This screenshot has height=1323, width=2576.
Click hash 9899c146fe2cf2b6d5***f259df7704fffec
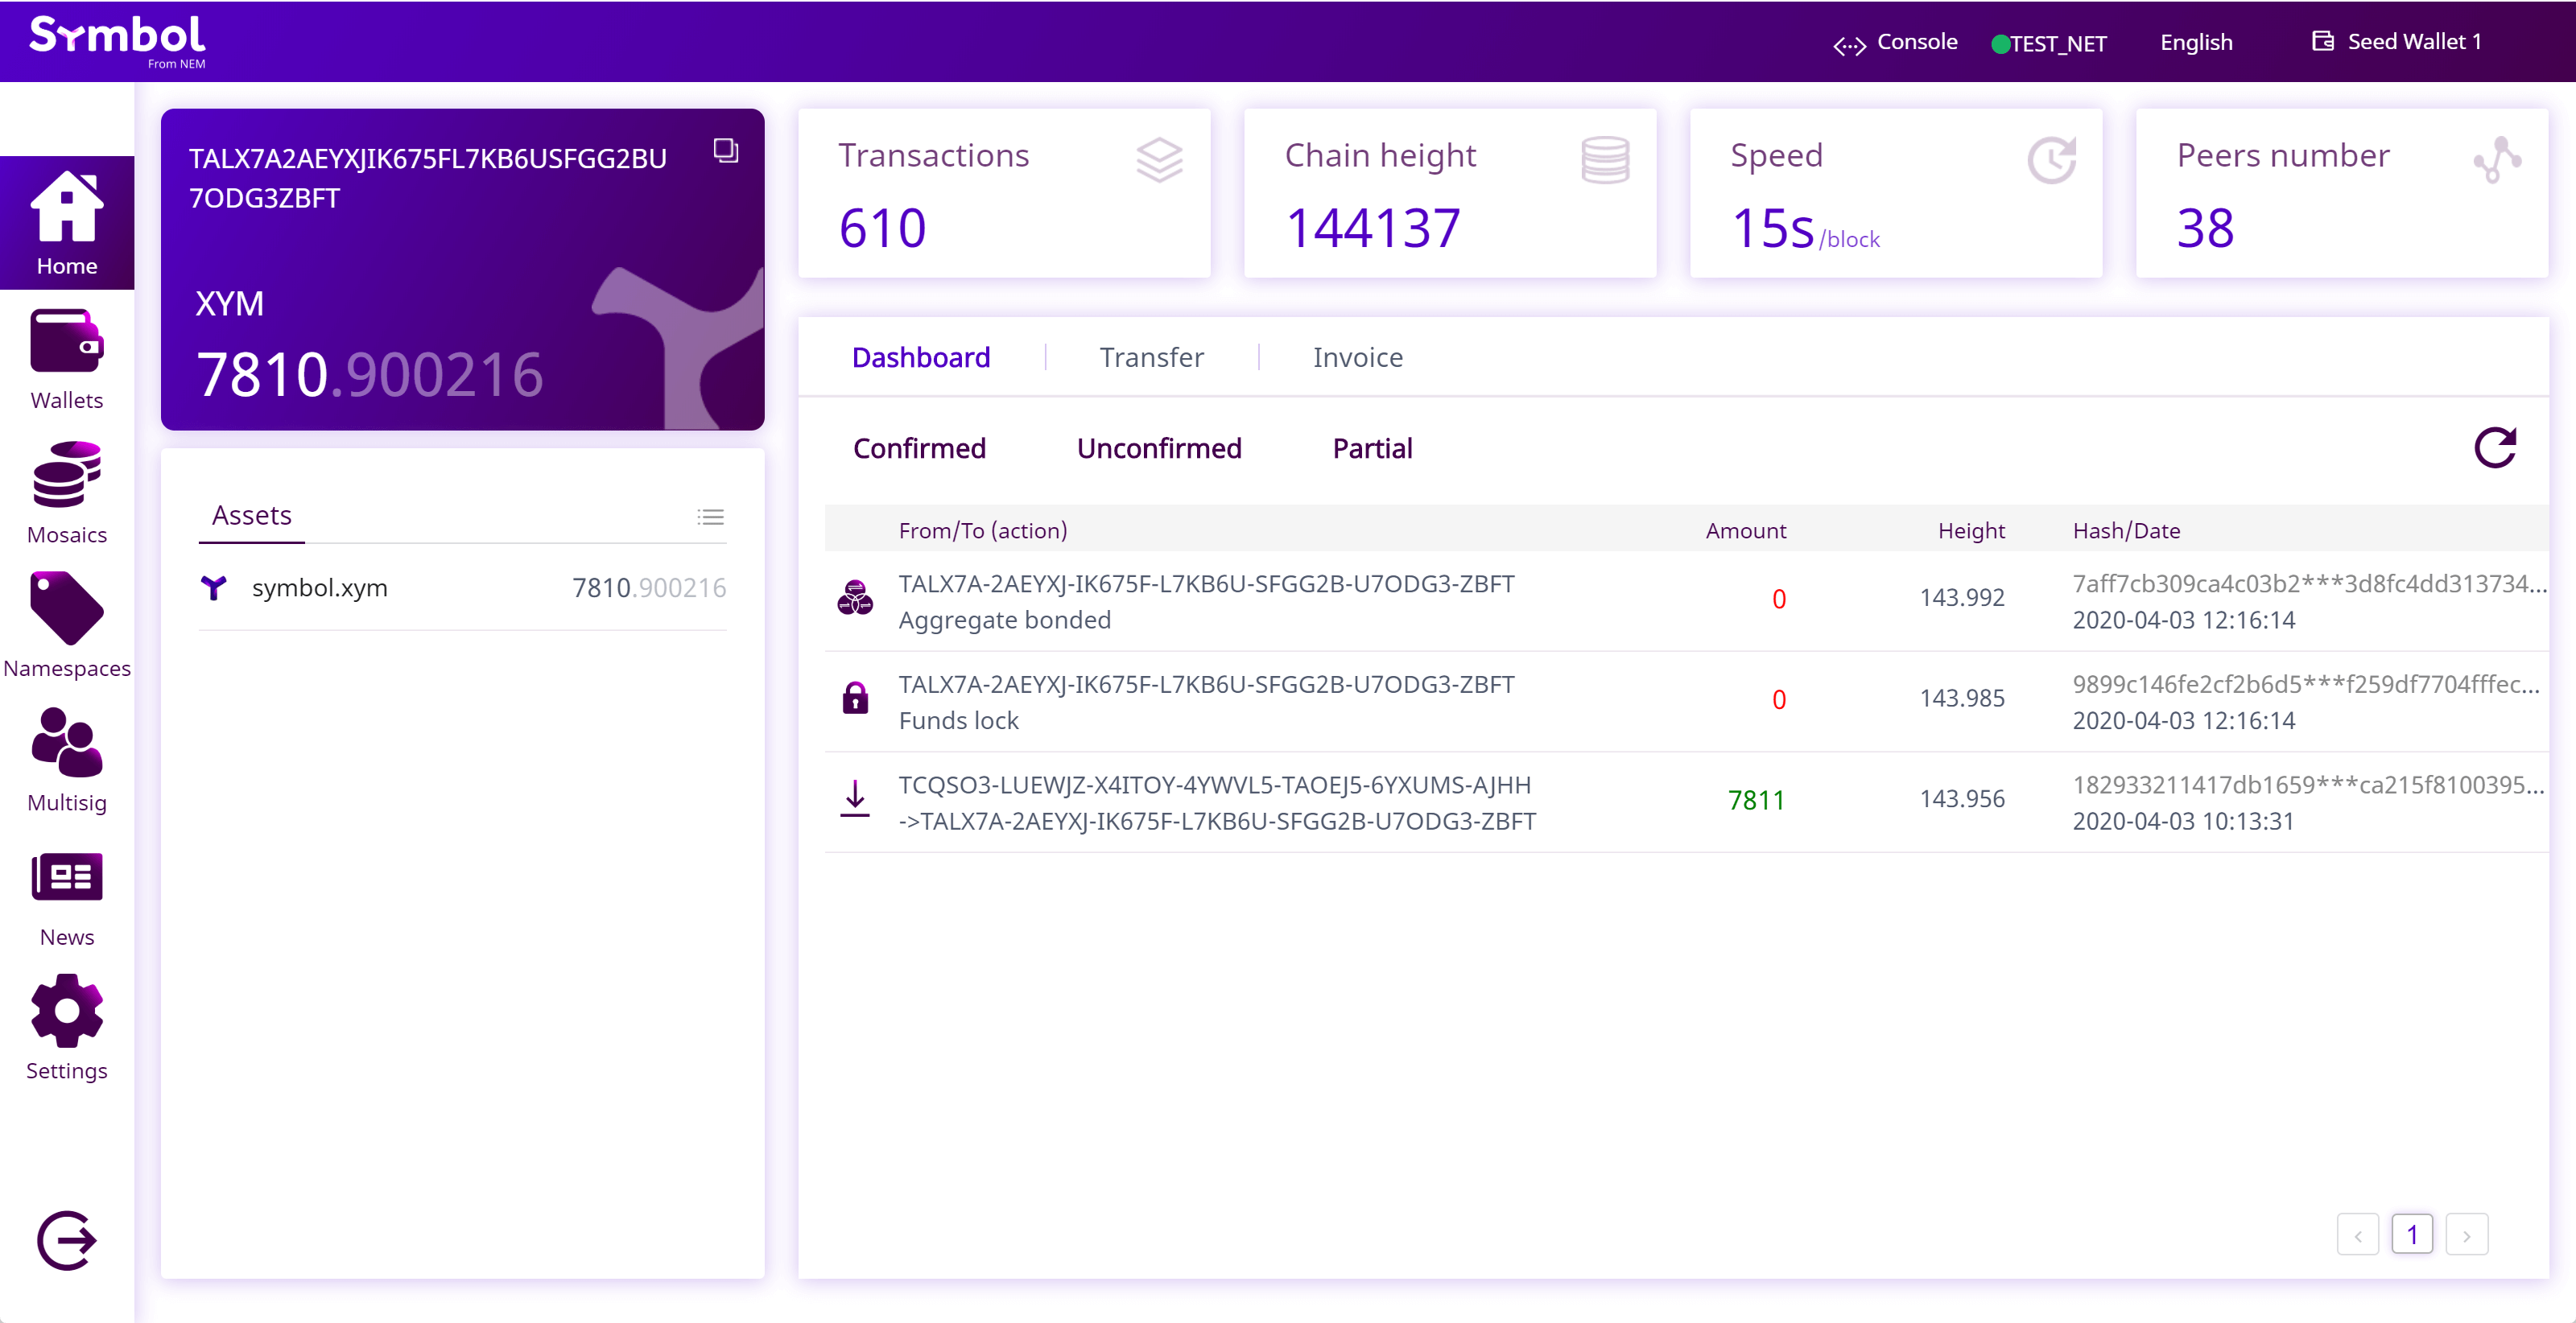click(x=2305, y=684)
